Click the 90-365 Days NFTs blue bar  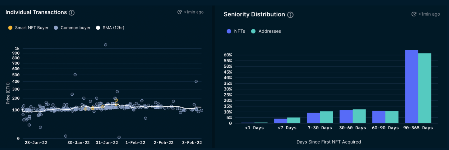coord(411,87)
